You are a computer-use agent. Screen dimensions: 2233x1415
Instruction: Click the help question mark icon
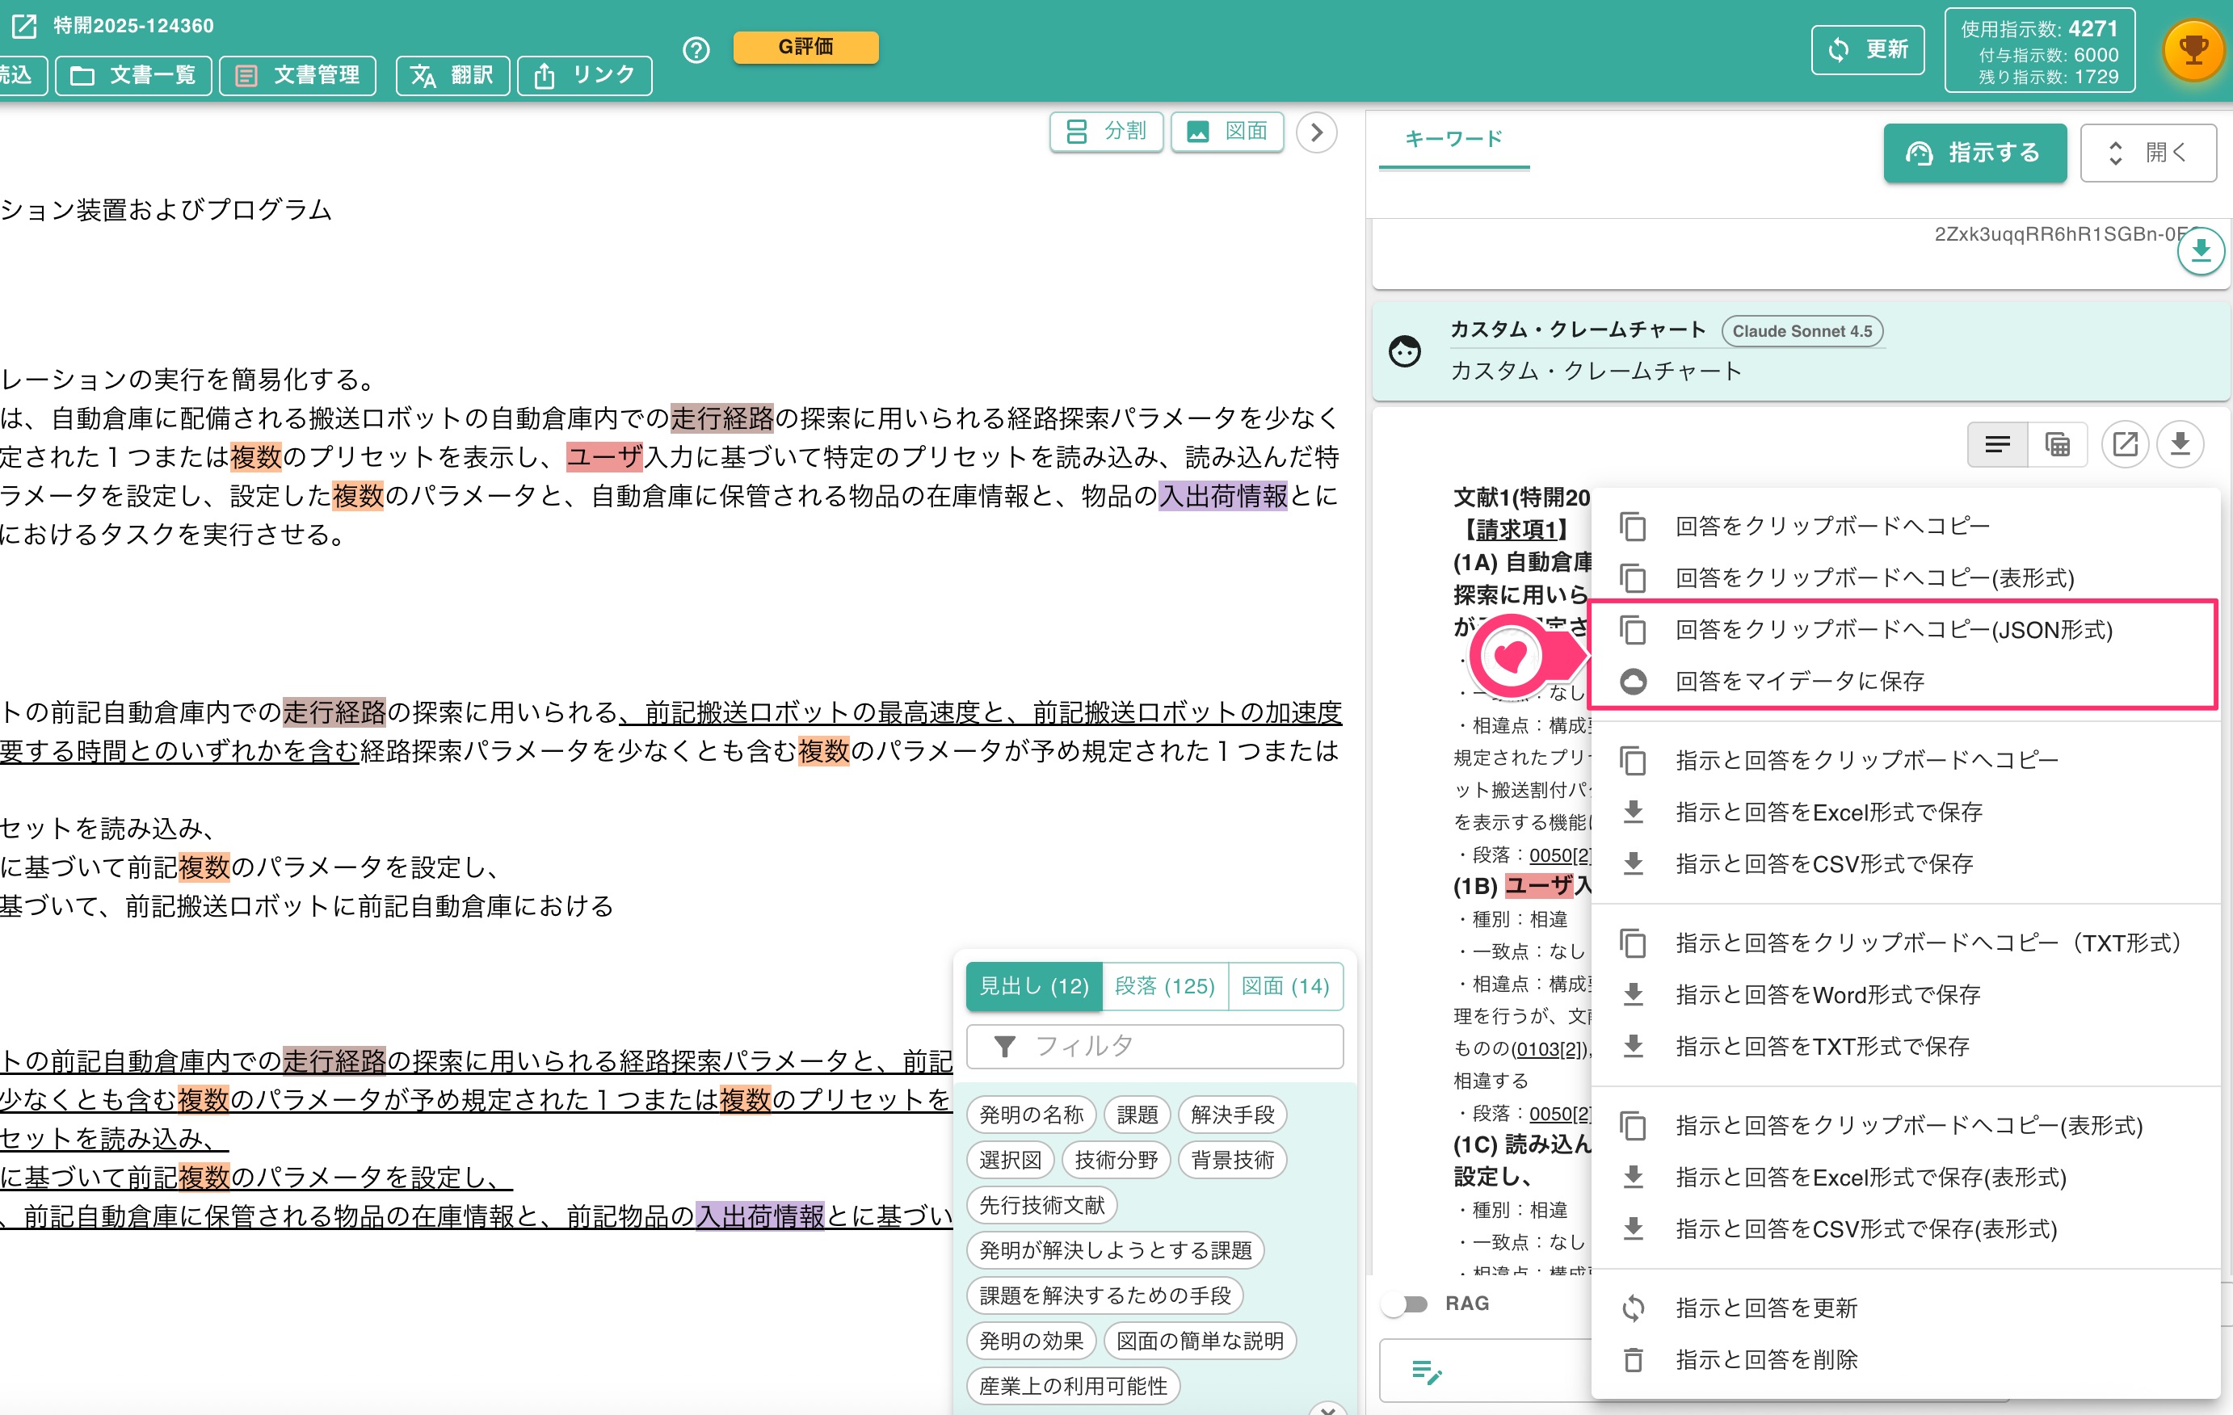point(696,49)
